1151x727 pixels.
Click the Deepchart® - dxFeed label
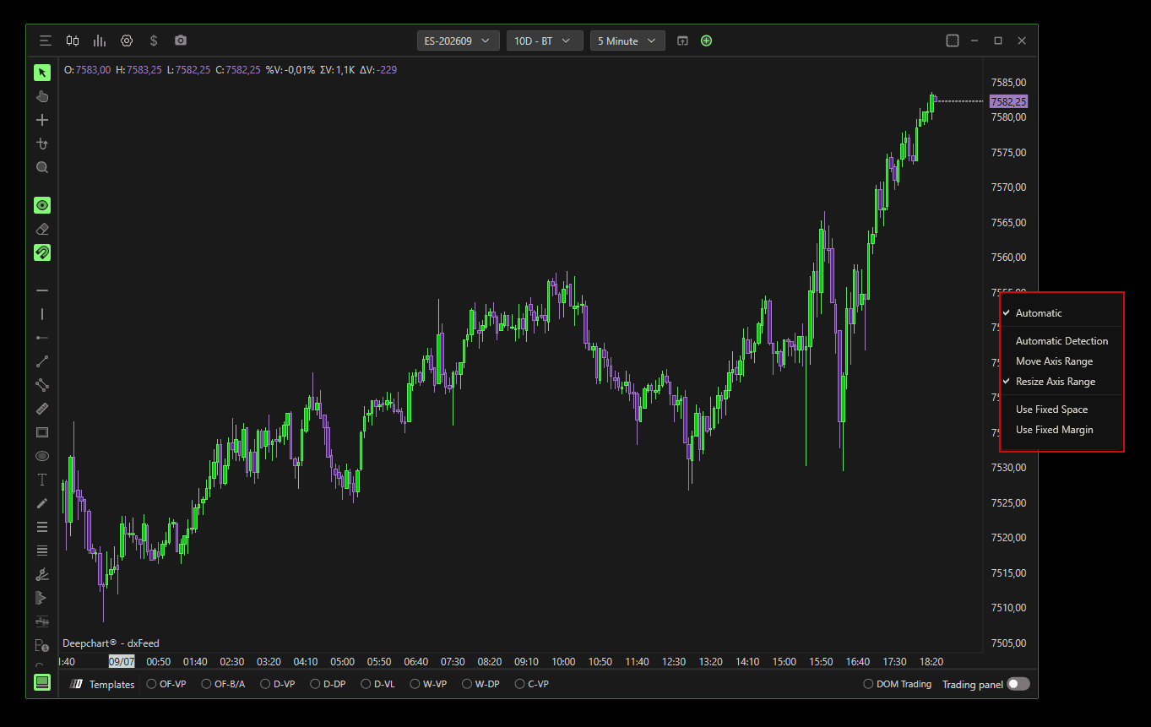[x=111, y=643]
